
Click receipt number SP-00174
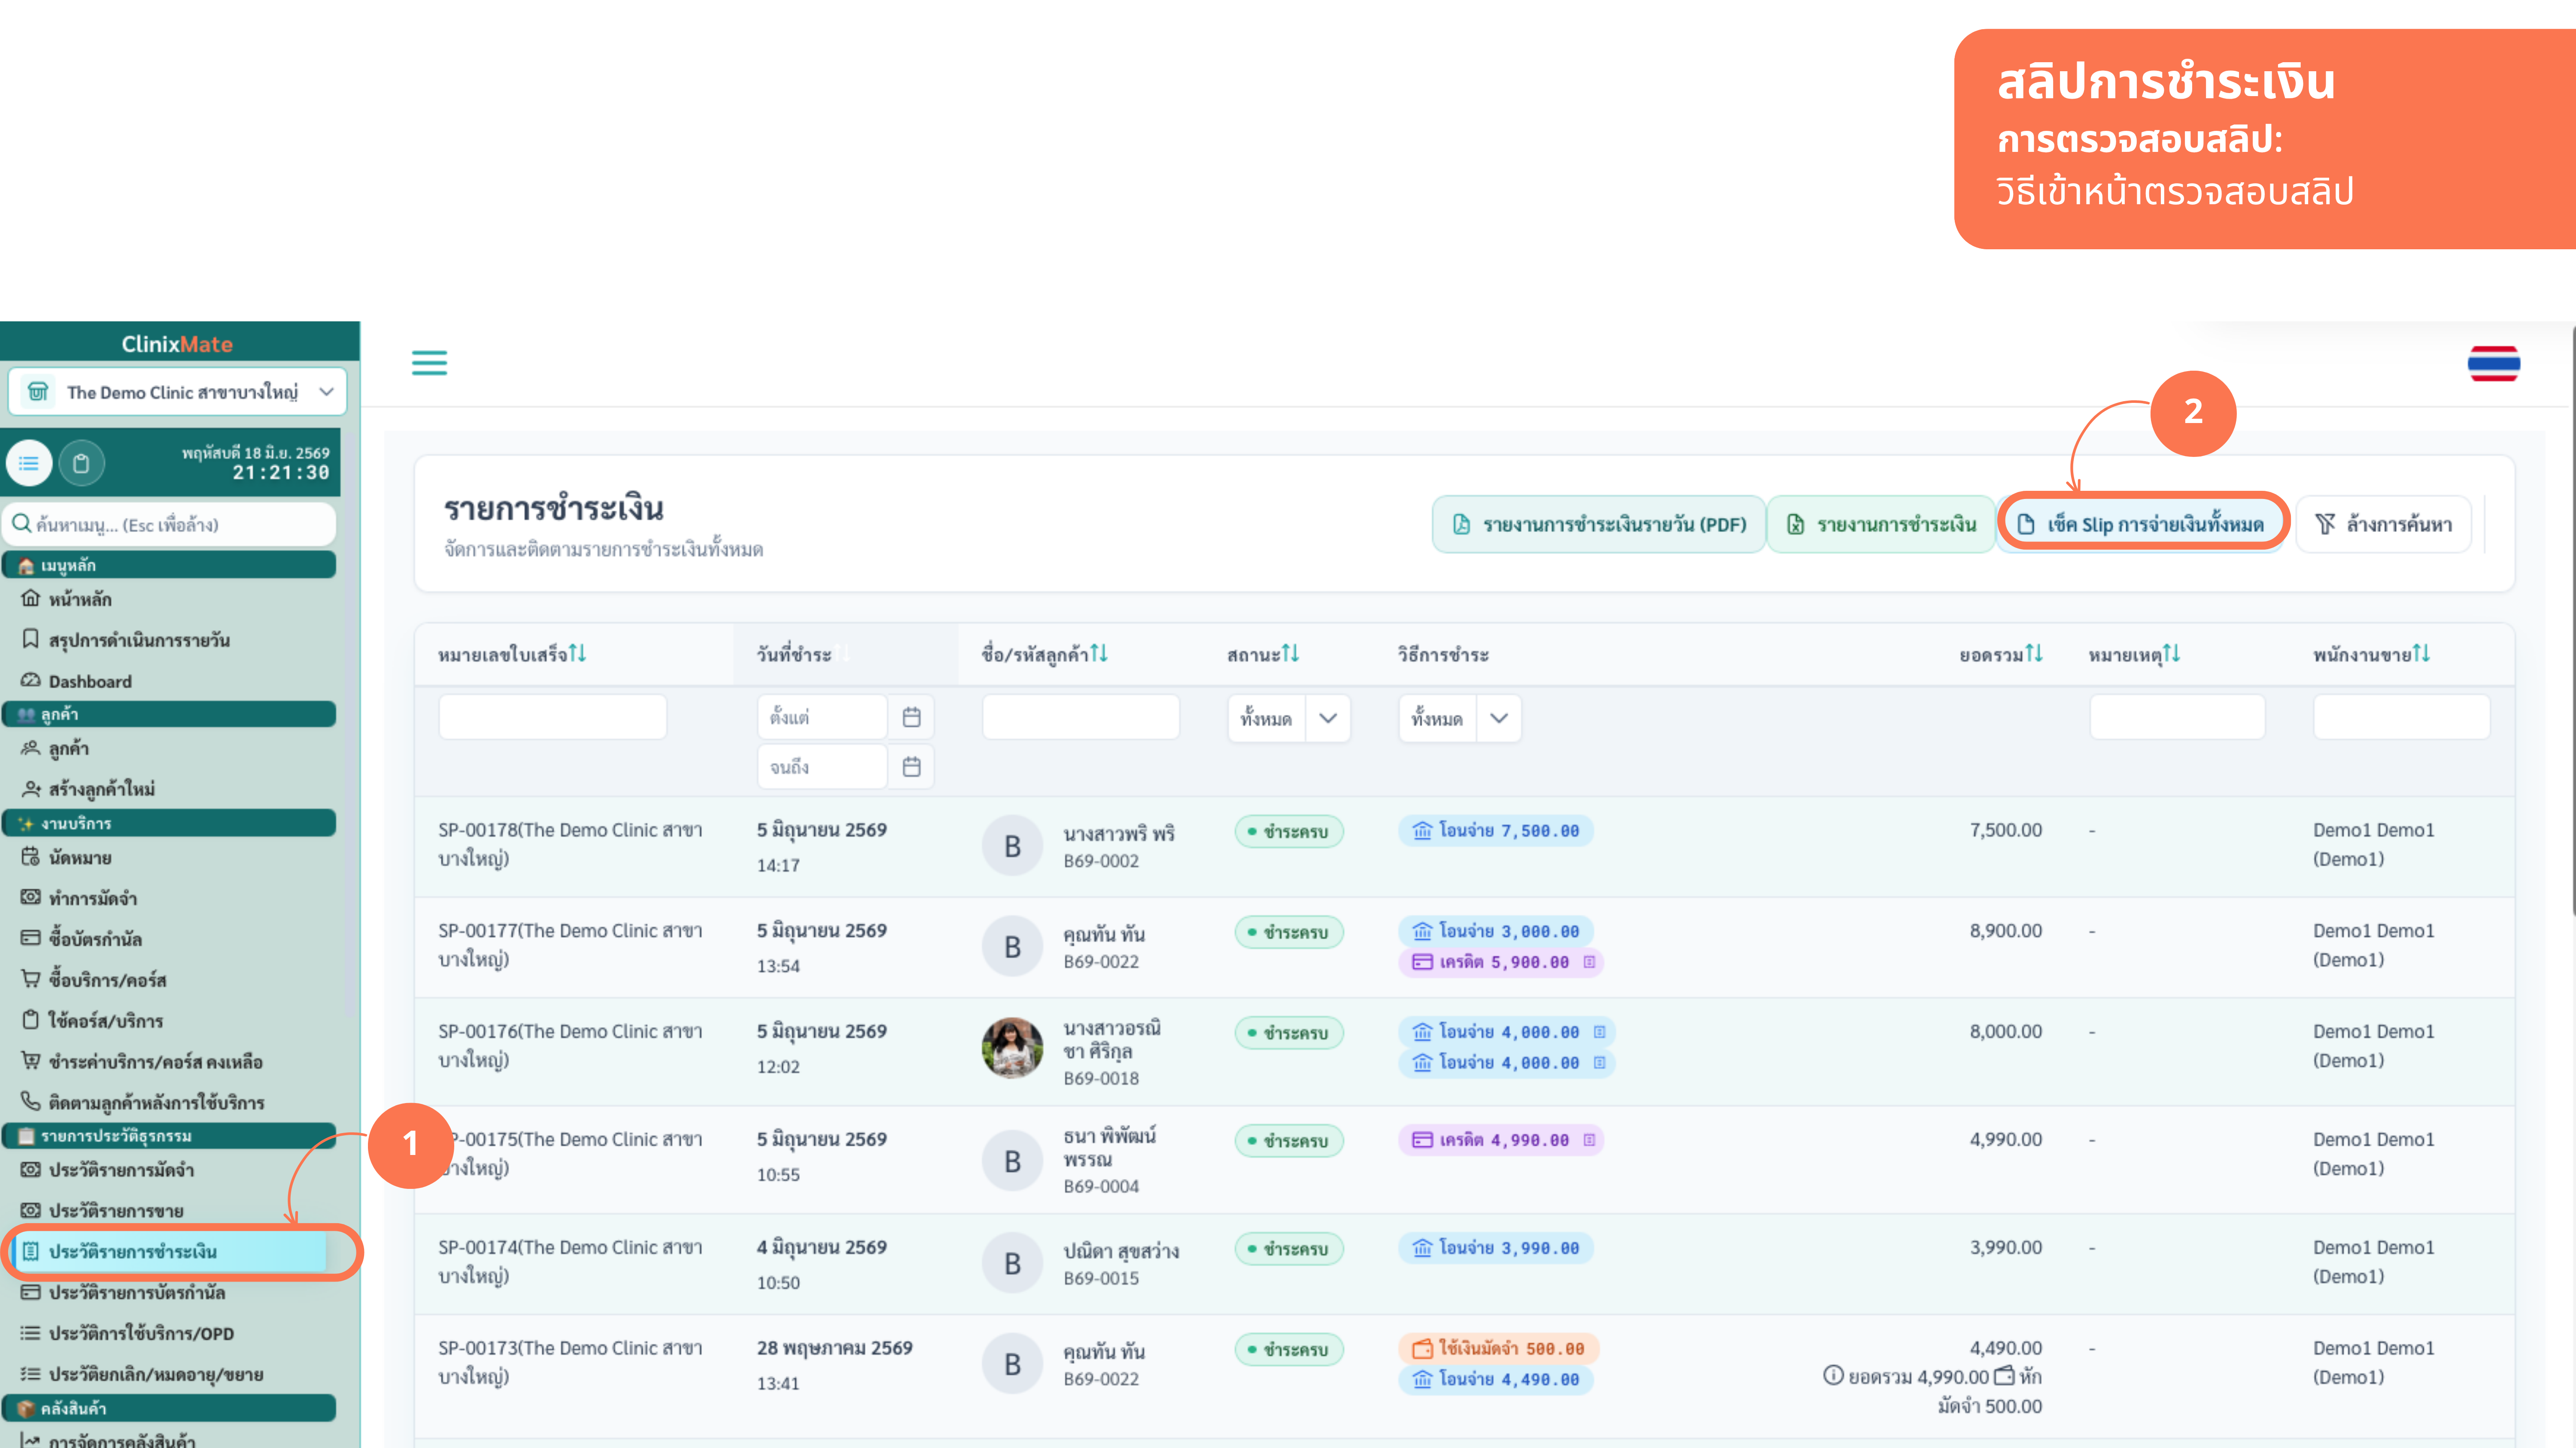pos(570,1261)
